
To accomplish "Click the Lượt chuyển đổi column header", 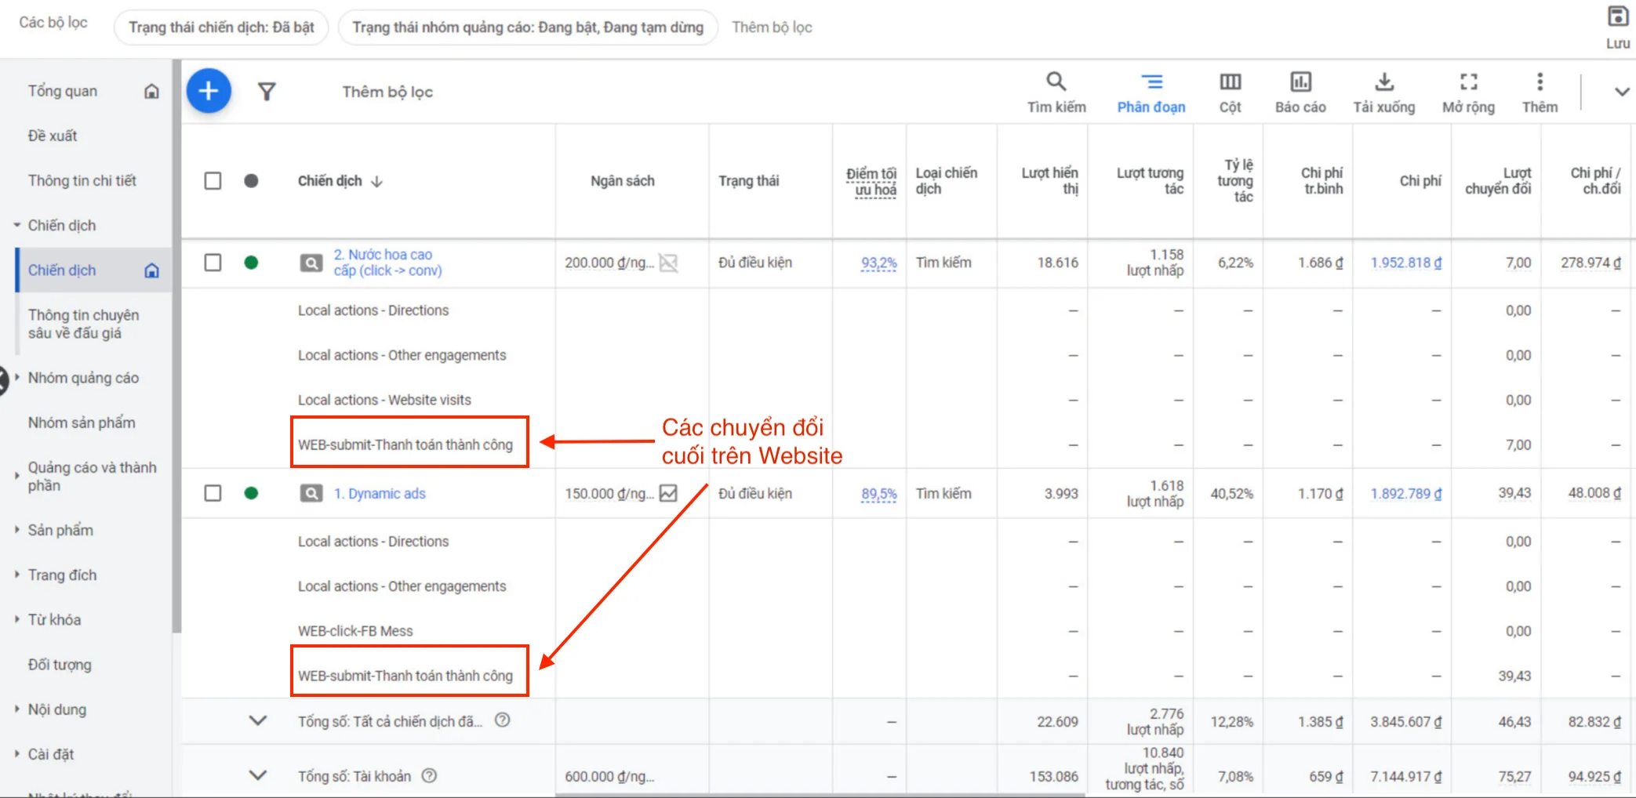I will point(1497,181).
